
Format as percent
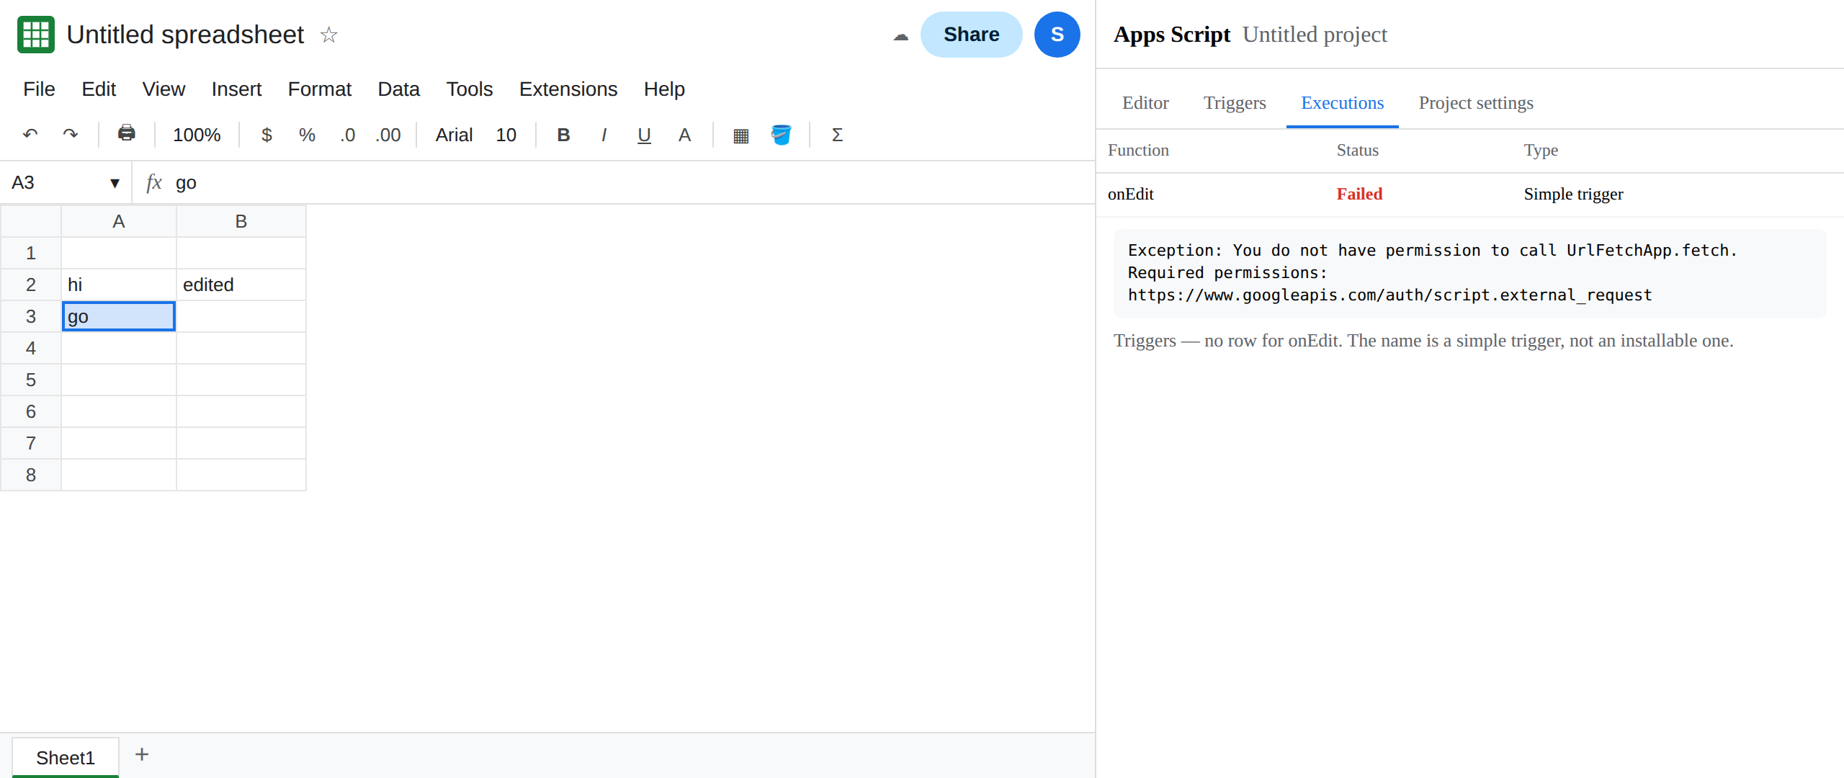308,135
